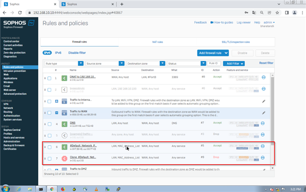Open Add Filter dropdown
Screen dimensions: 306x192
click(x=234, y=64)
